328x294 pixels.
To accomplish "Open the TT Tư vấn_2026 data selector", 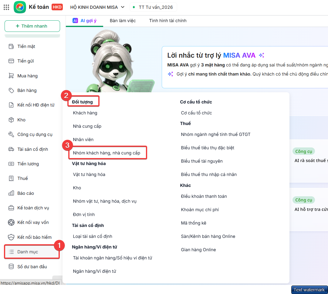I will [153, 7].
